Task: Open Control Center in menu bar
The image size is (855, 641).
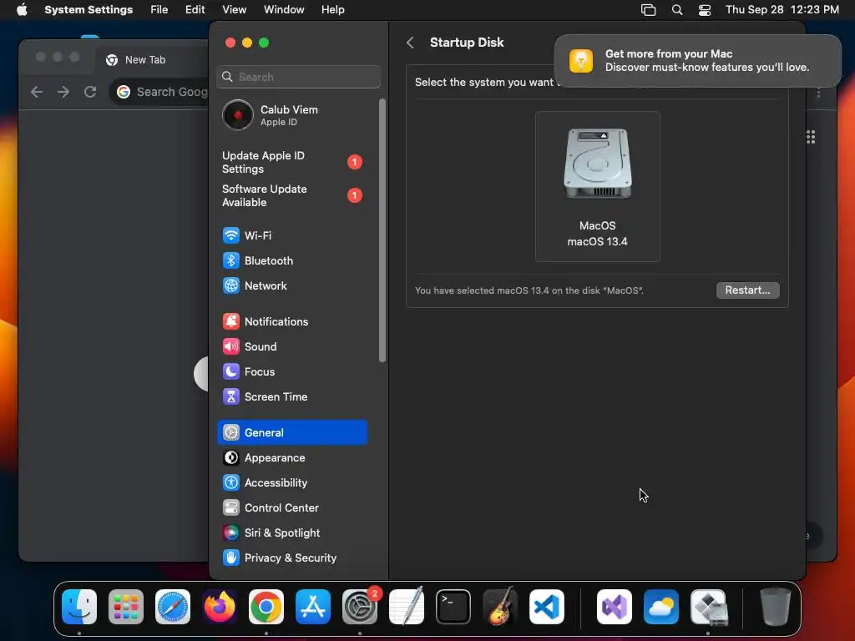Action: (705, 10)
